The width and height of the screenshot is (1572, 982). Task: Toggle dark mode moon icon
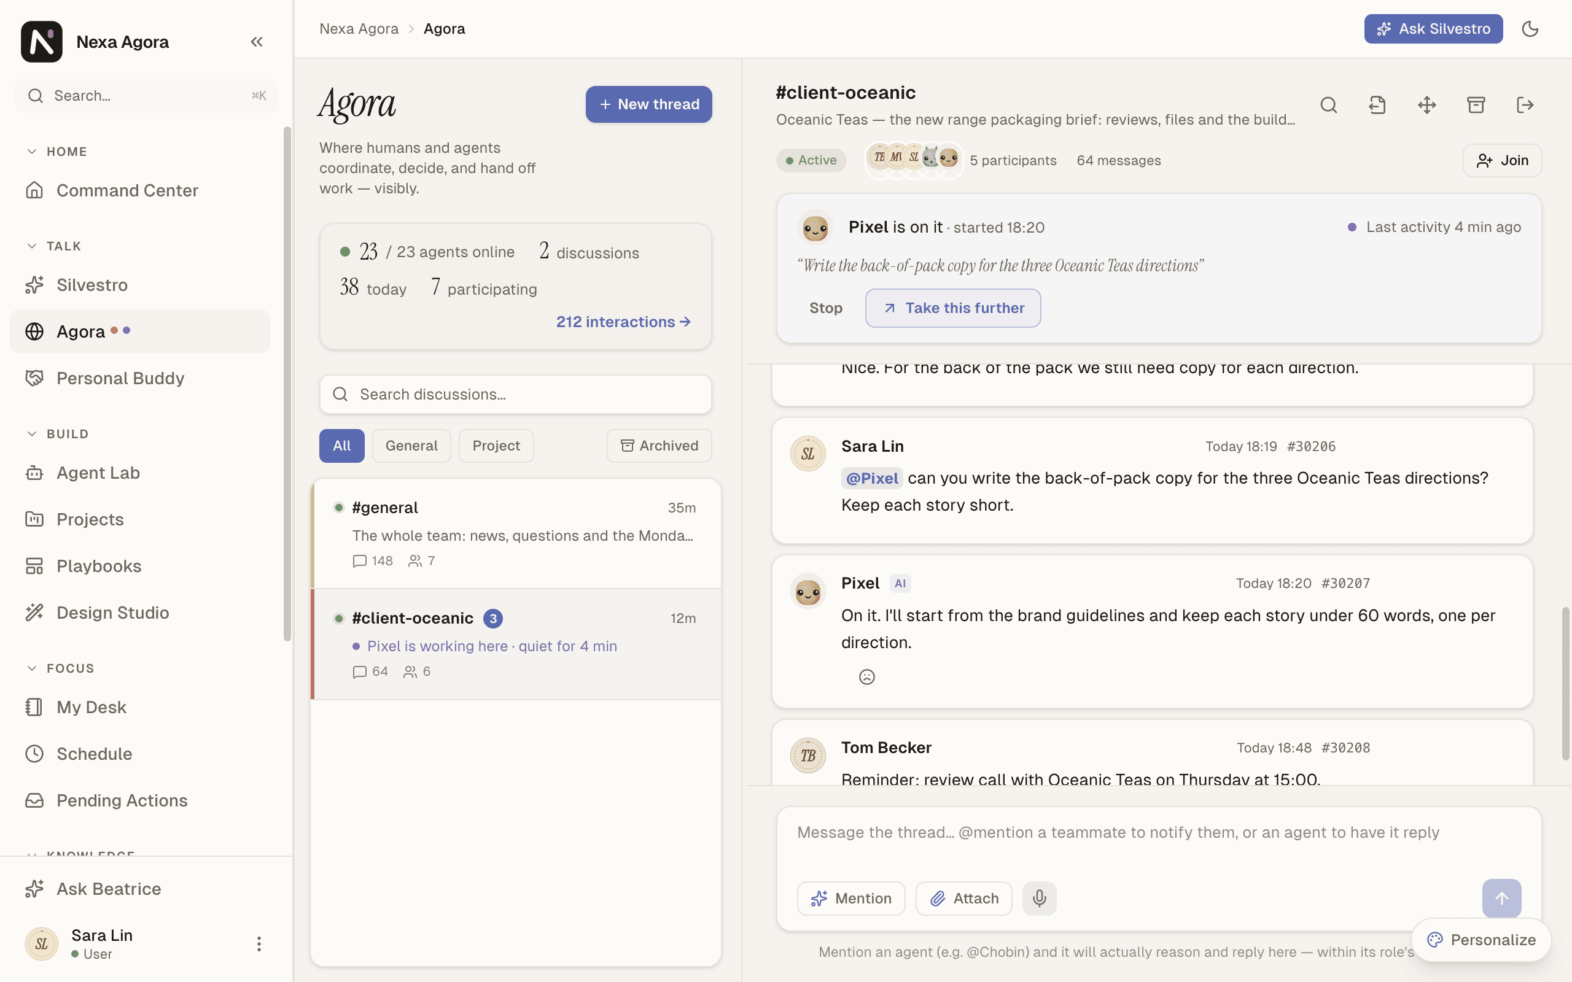pos(1530,29)
